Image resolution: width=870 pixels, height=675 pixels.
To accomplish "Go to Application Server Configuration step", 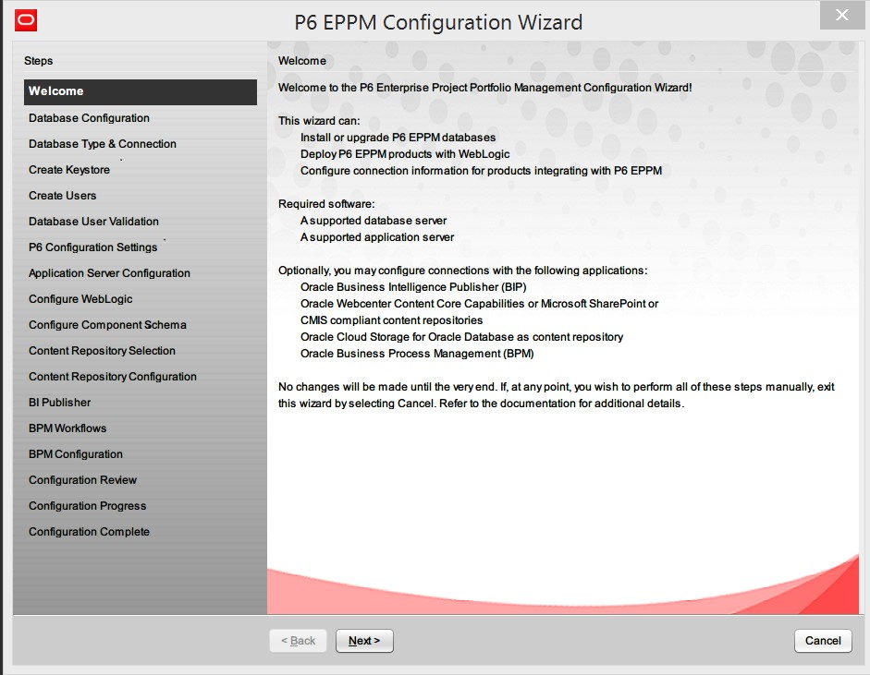I will click(109, 273).
